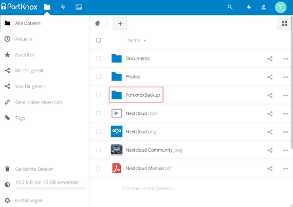293x207 pixels.
Task: Click '3 Ordner und 4 Dateien' summary
Action: point(147,189)
